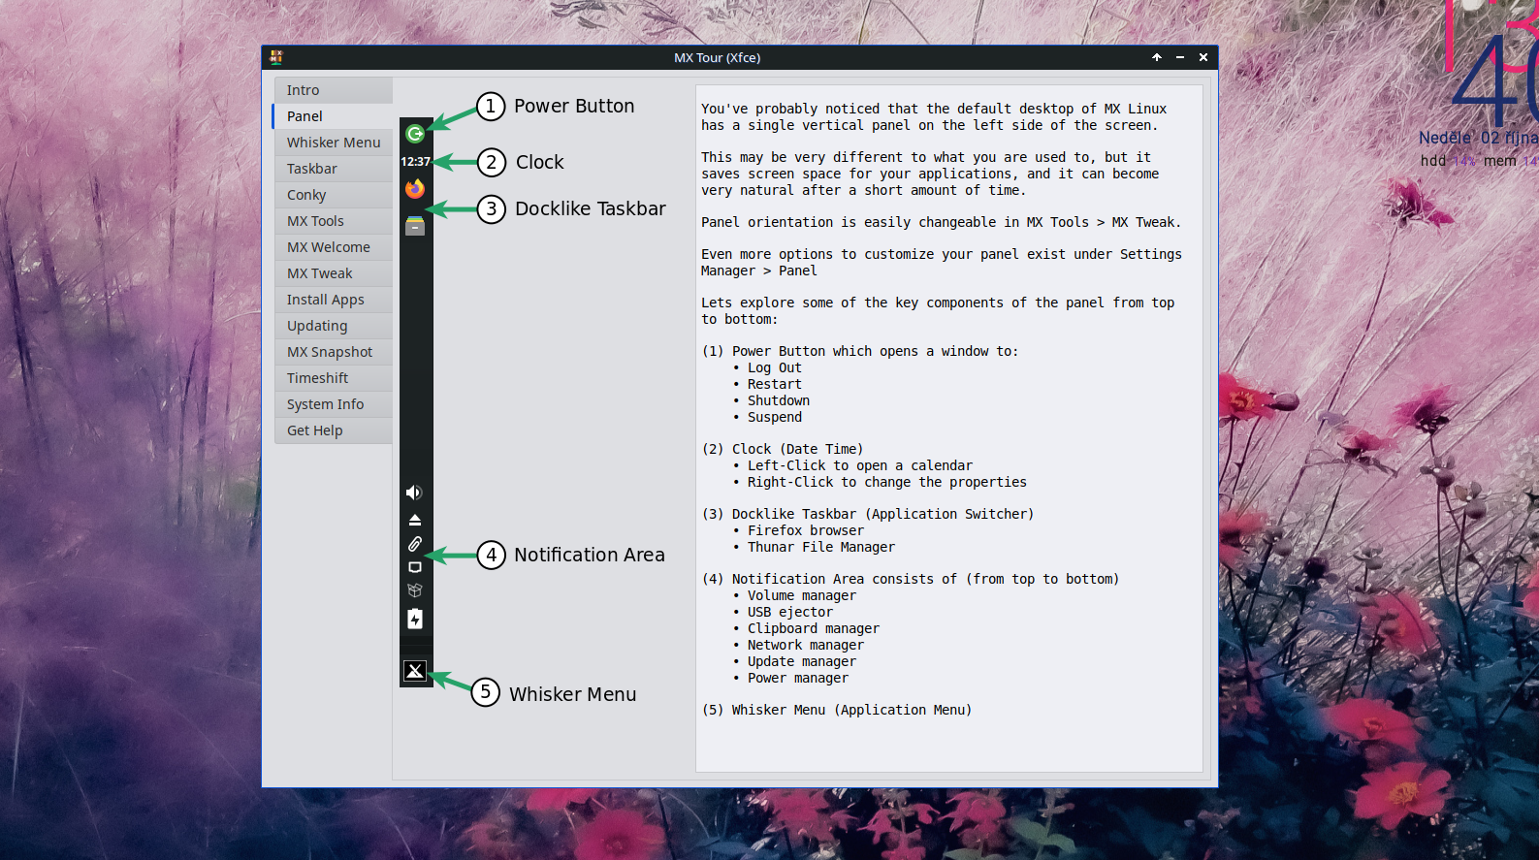
Task: Click the Whisker Menu MX logo icon in panel image
Action: pyautogui.click(x=415, y=671)
